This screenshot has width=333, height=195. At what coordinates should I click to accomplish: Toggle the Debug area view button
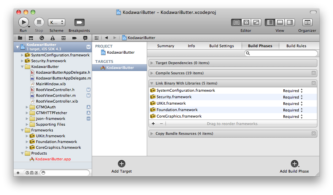pos(280,22)
